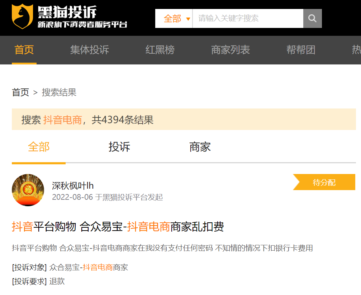The width and height of the screenshot is (361, 295).
Task: Open the 全部 search category dropdown
Action: coord(174,18)
